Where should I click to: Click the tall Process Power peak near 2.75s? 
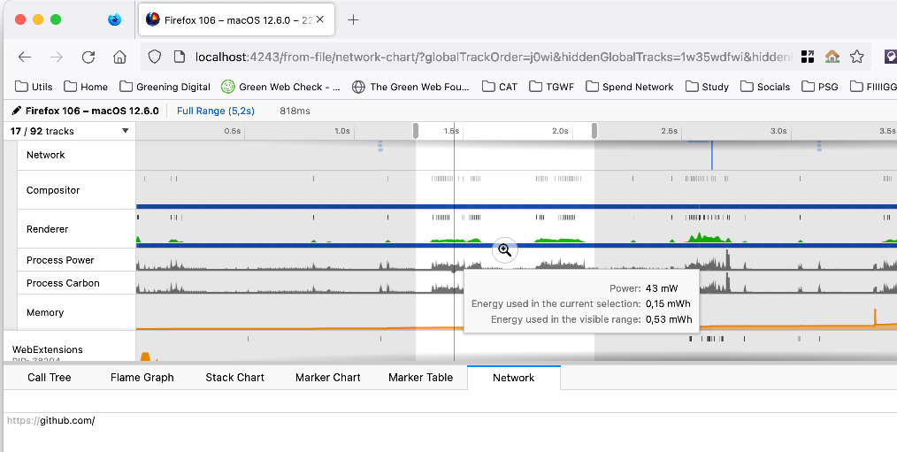pos(728,259)
